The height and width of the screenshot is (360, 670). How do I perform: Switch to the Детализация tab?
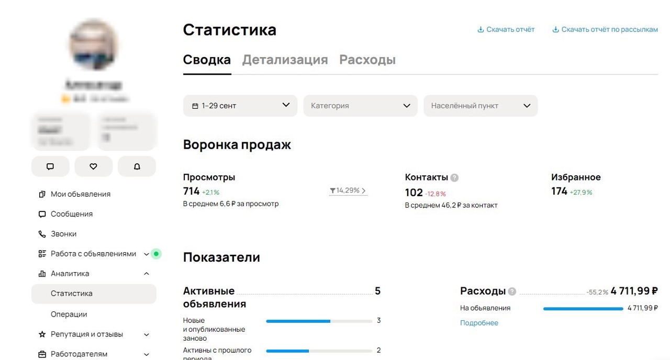pyautogui.click(x=285, y=60)
